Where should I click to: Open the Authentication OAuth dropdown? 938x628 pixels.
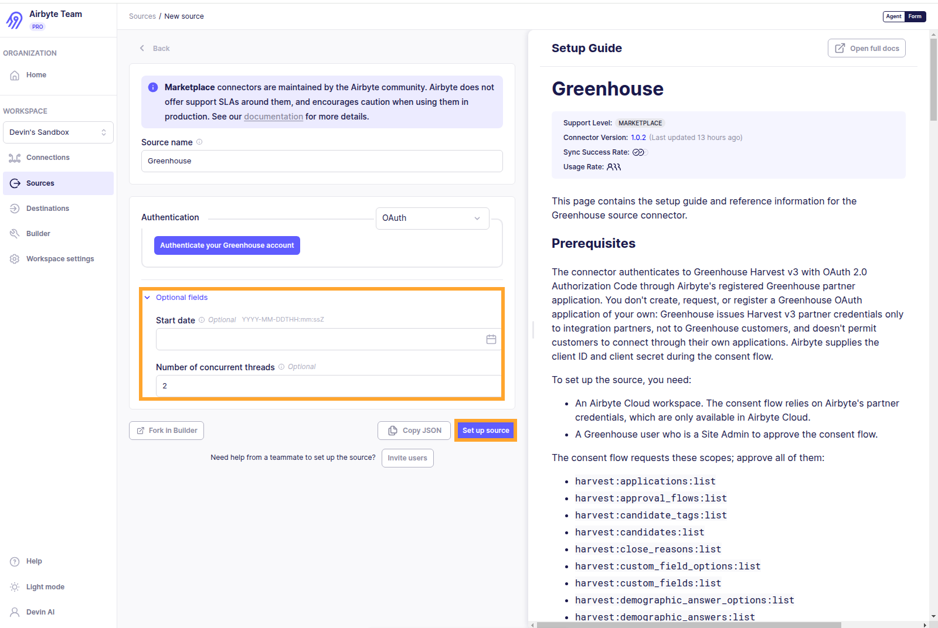[433, 218]
